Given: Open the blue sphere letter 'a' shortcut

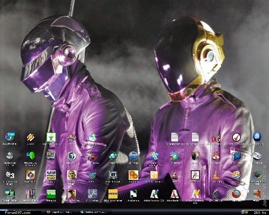Looking at the screenshot, I should pyautogui.click(x=257, y=137).
